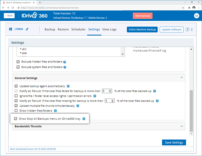Bookmark this page with the star icon

coord(183,8)
